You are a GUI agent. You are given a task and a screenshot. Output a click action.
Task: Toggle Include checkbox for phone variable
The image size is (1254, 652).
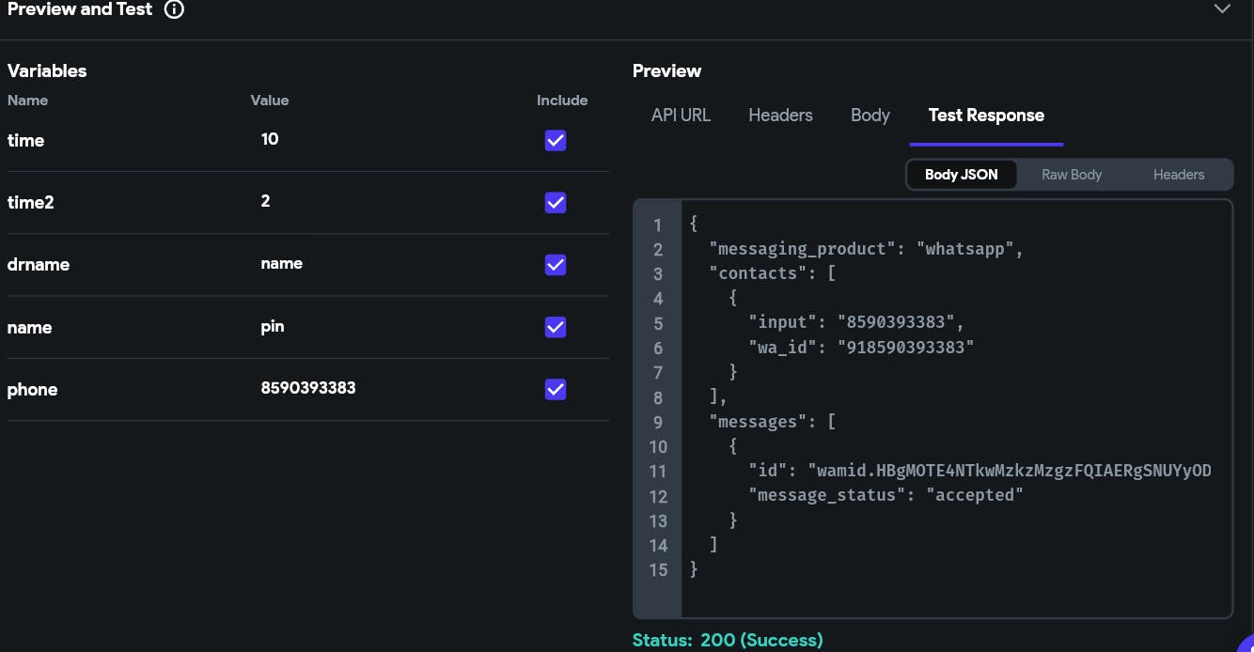[556, 390]
